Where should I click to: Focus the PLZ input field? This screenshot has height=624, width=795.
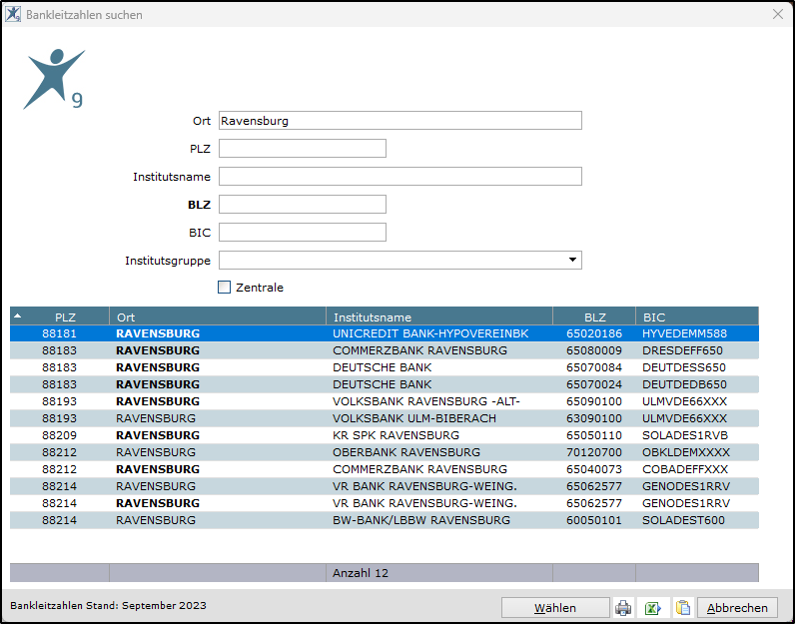[x=303, y=149]
